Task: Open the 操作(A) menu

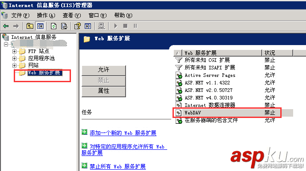Action: [46, 15]
